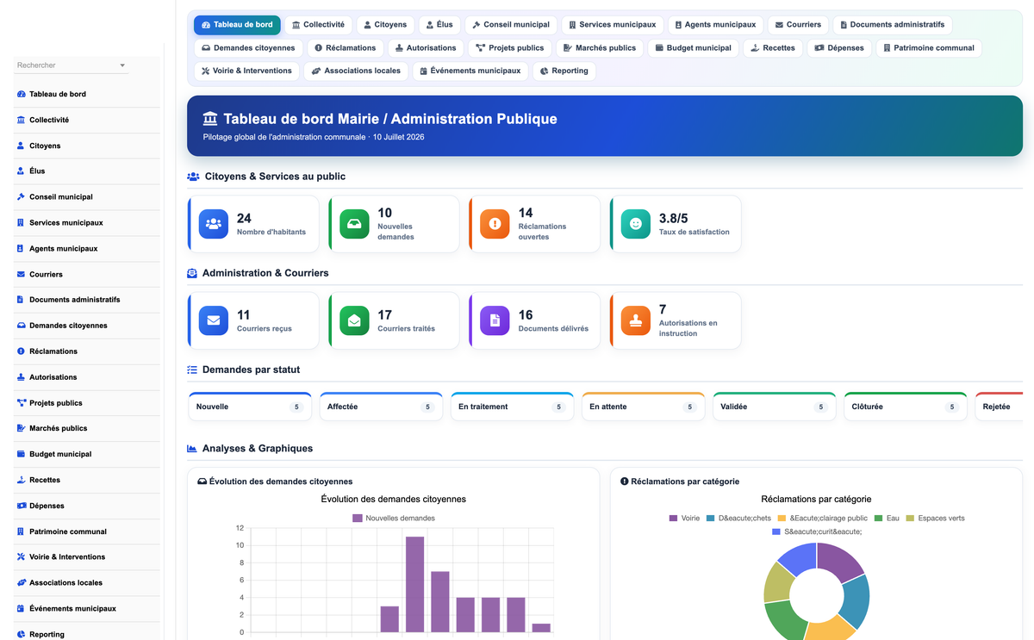Open Agents municipaux in the sidebar
The image size is (1034, 640).
pyautogui.click(x=87, y=249)
